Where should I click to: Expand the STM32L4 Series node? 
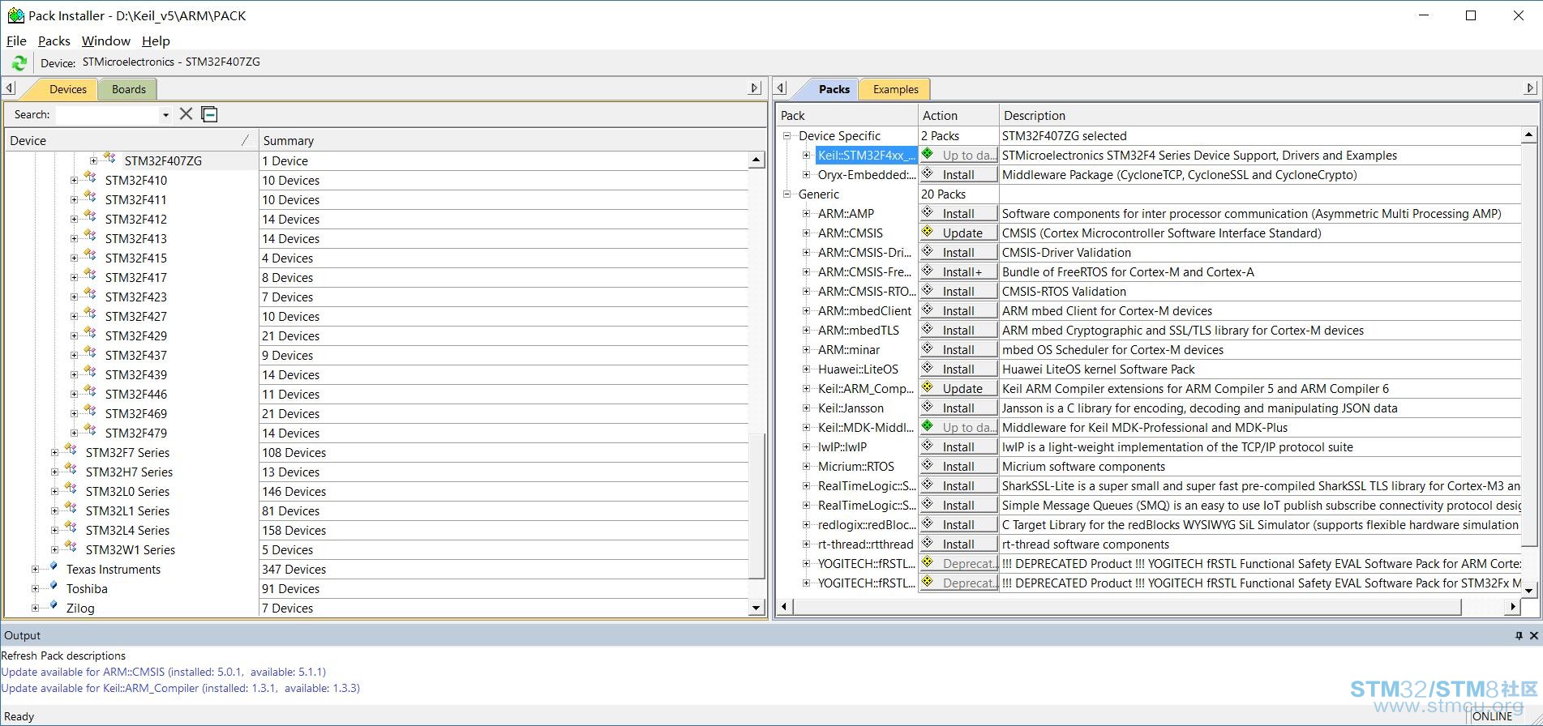tap(54, 530)
